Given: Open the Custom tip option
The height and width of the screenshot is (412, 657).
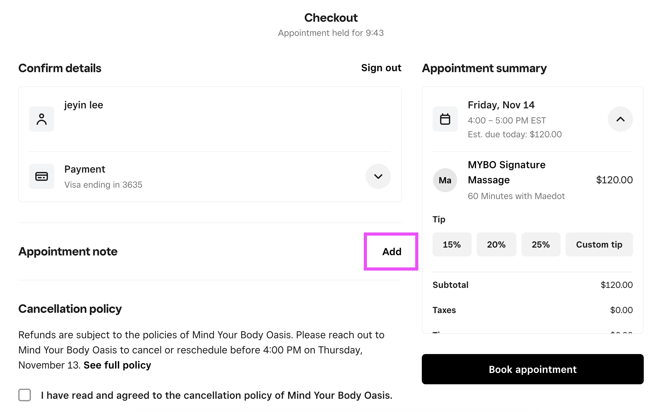Looking at the screenshot, I should (x=599, y=244).
